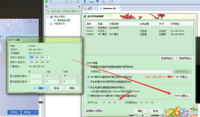Switch to the 主页 tab
This screenshot has width=200, height=117.
[90, 8]
